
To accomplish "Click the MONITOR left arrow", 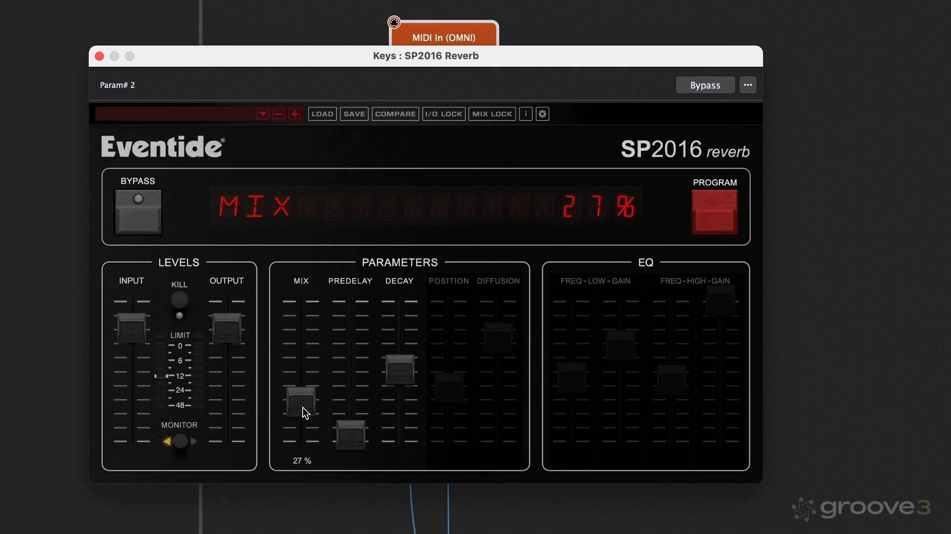I will click(167, 442).
